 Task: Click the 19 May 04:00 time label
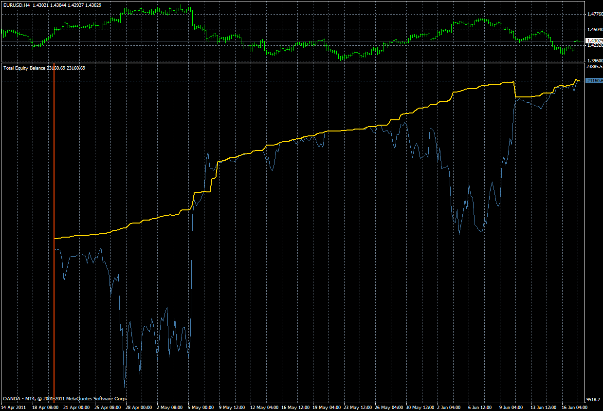click(327, 407)
